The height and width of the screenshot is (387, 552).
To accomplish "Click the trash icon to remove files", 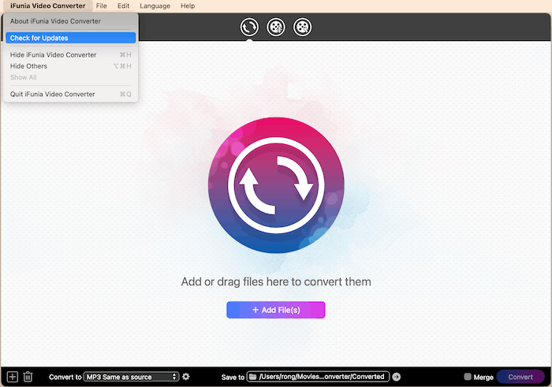I will pos(28,377).
